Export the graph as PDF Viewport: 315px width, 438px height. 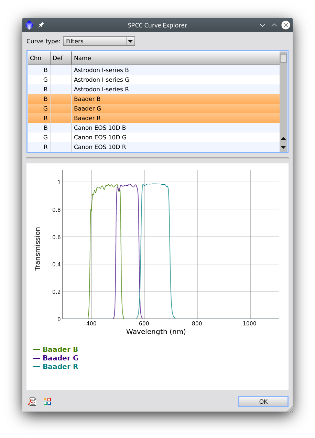click(x=32, y=401)
